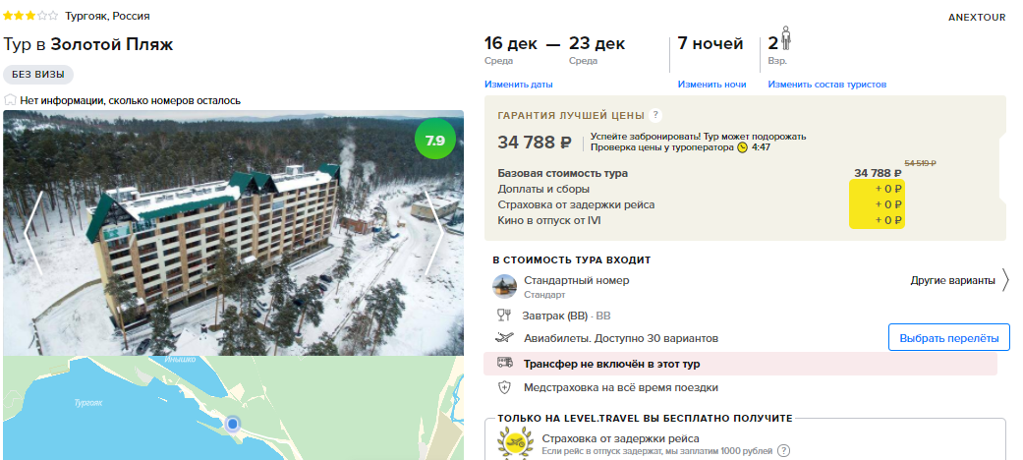Click the meal icon beside Завтрак (BB)

click(x=504, y=316)
